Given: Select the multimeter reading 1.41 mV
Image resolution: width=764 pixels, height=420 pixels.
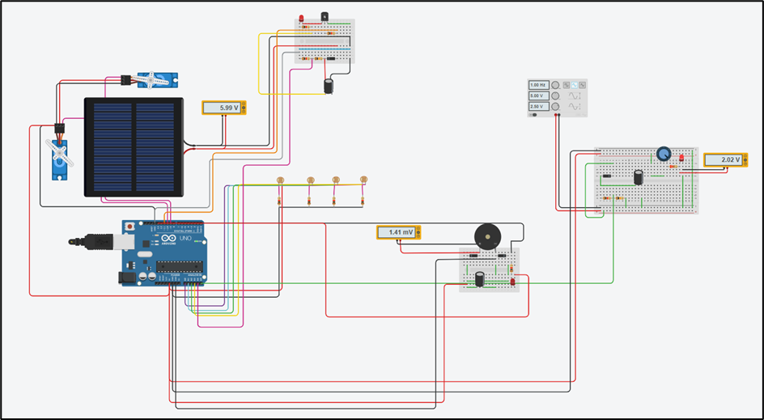Looking at the screenshot, I should tap(398, 232).
